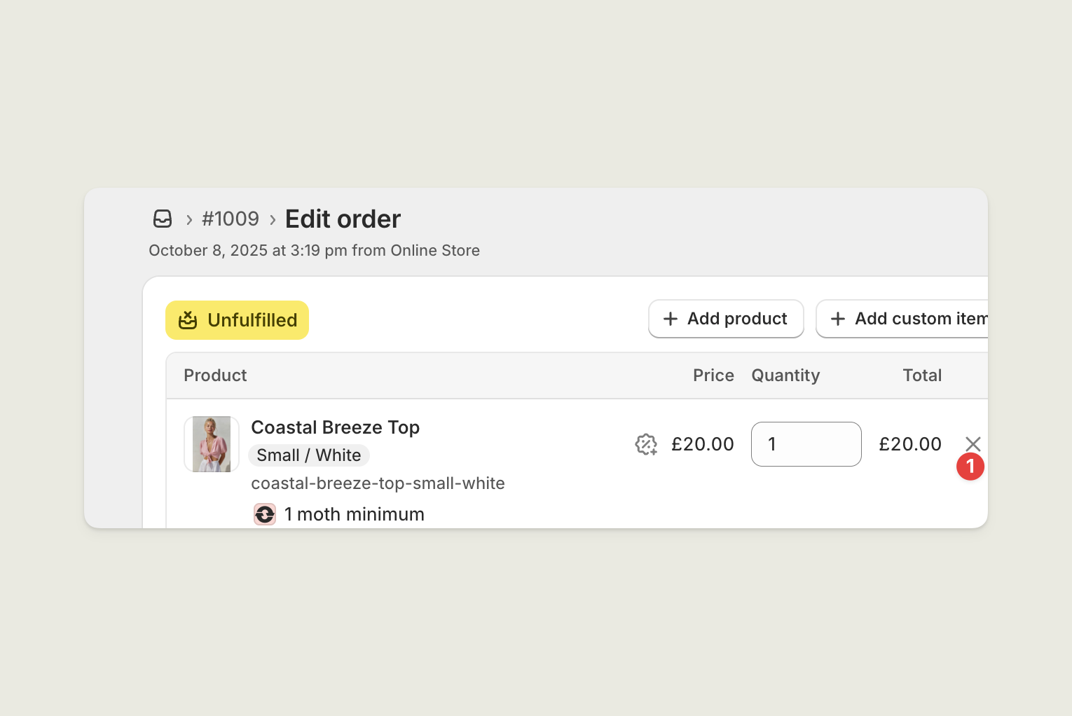Open the discount icon beside the £20.00 price
1072x716 pixels.
click(646, 444)
